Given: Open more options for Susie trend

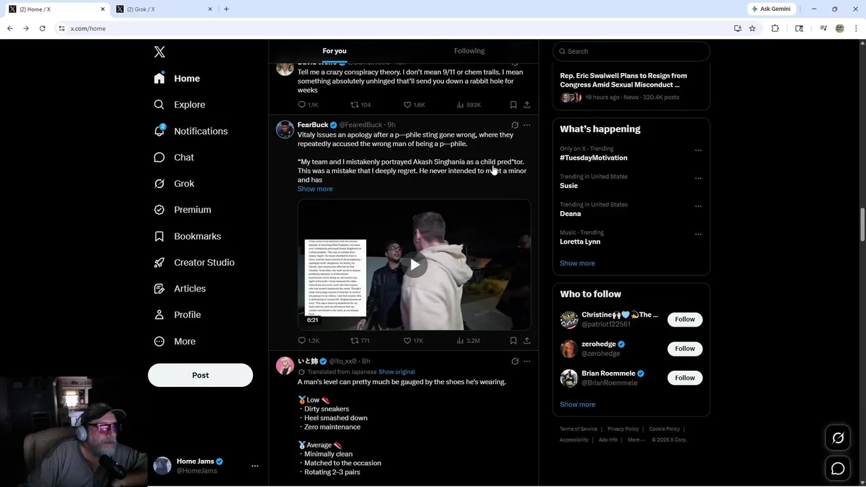Looking at the screenshot, I should [698, 179].
